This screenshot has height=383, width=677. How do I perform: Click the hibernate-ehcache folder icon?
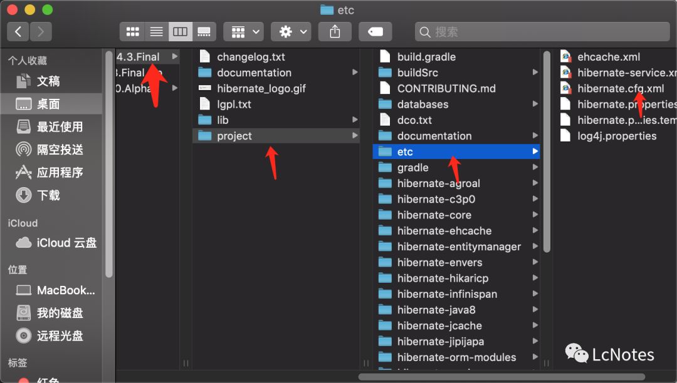[x=385, y=231]
